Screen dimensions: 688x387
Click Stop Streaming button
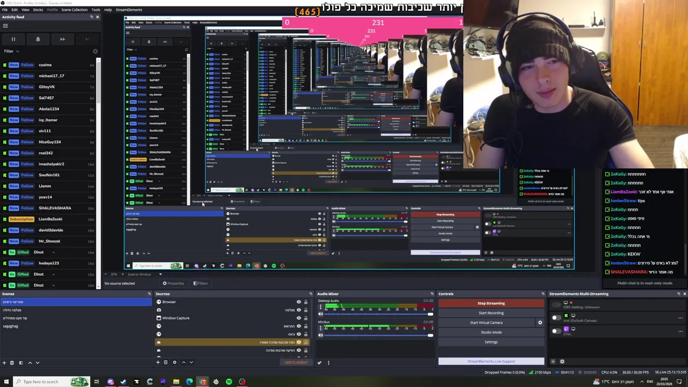(x=491, y=303)
